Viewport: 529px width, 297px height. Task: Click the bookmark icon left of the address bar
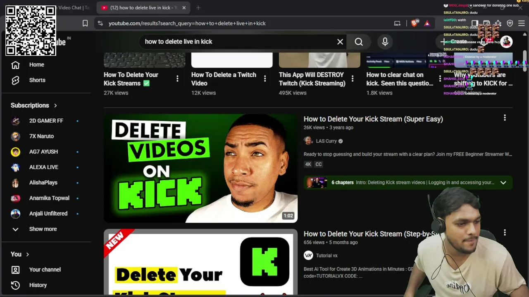[85, 24]
